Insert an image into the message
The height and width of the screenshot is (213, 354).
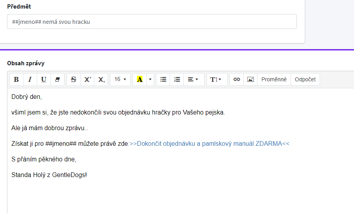pyautogui.click(x=250, y=79)
